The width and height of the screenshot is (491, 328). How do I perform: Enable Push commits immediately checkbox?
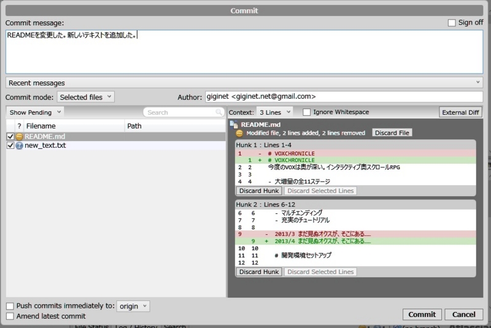click(x=10, y=306)
